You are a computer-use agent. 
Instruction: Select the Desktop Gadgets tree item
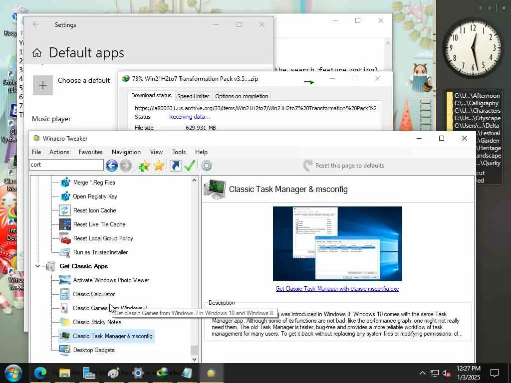pyautogui.click(x=94, y=350)
